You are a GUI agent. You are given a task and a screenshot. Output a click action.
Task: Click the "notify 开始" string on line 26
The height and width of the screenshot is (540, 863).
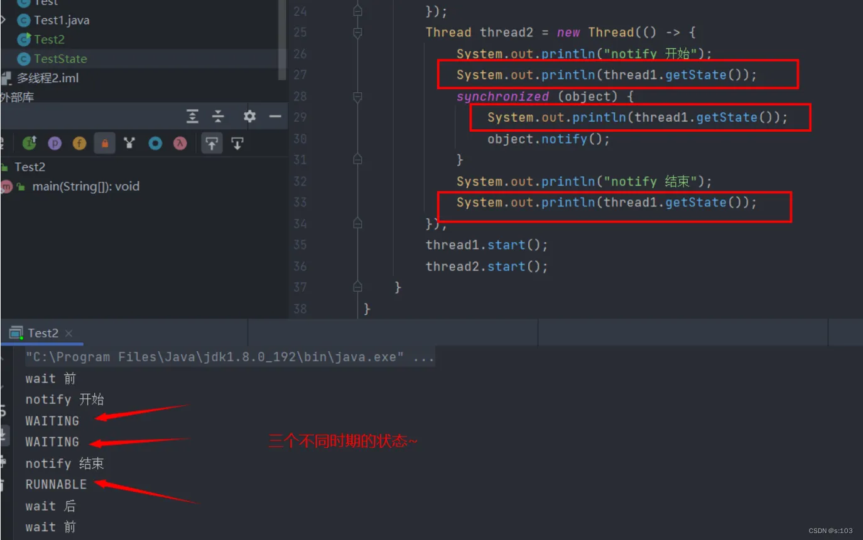(649, 54)
